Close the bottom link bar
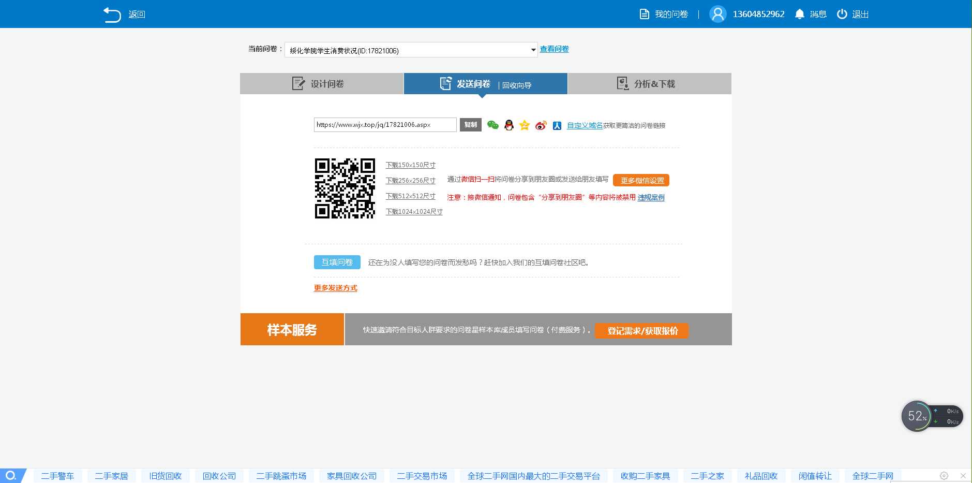The image size is (972, 483). [x=963, y=476]
